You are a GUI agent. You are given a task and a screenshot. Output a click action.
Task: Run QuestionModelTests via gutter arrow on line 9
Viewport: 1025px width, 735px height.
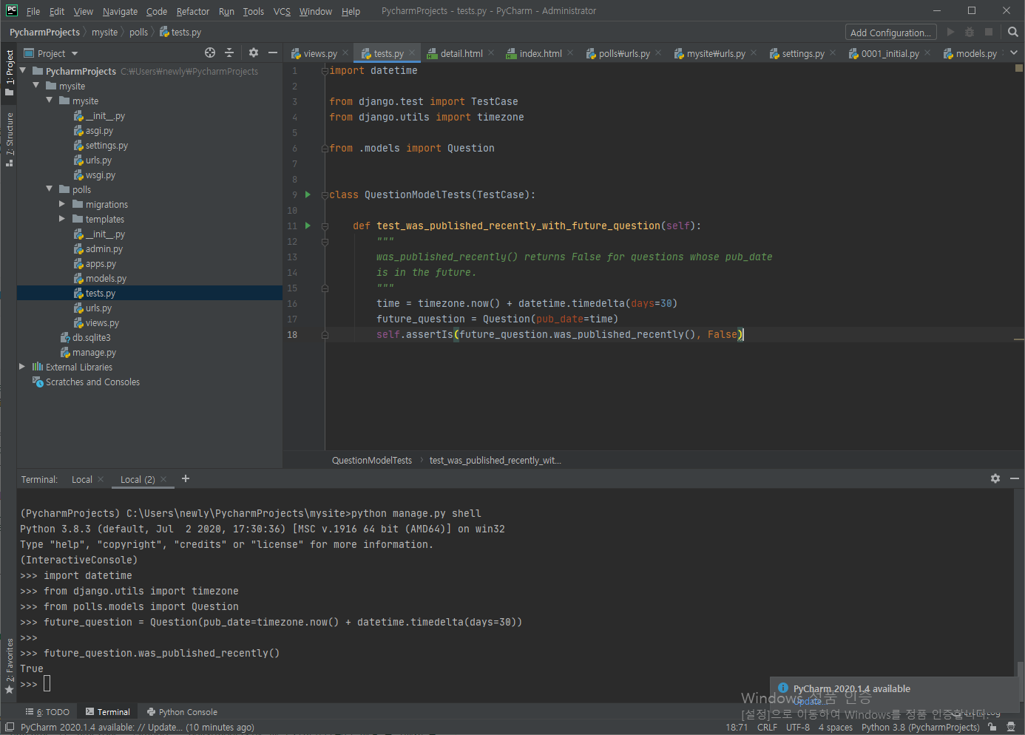(x=308, y=194)
